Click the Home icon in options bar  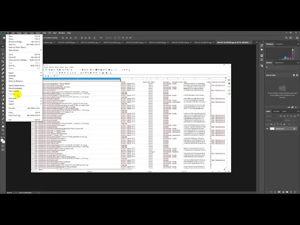point(4,37)
